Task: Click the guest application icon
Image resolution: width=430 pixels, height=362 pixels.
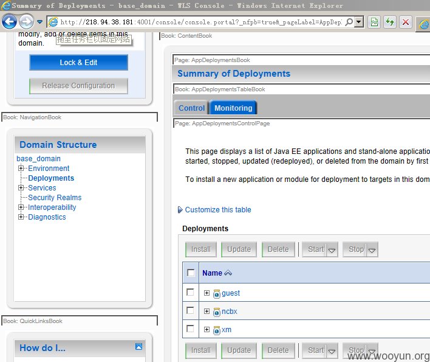Action: click(217, 294)
